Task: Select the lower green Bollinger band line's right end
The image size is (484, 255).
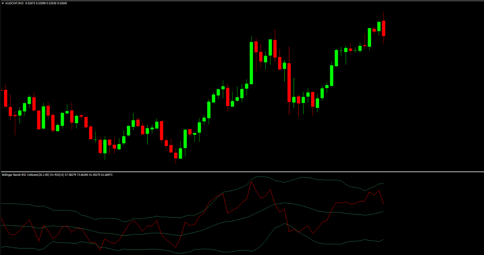Action: click(x=382, y=239)
